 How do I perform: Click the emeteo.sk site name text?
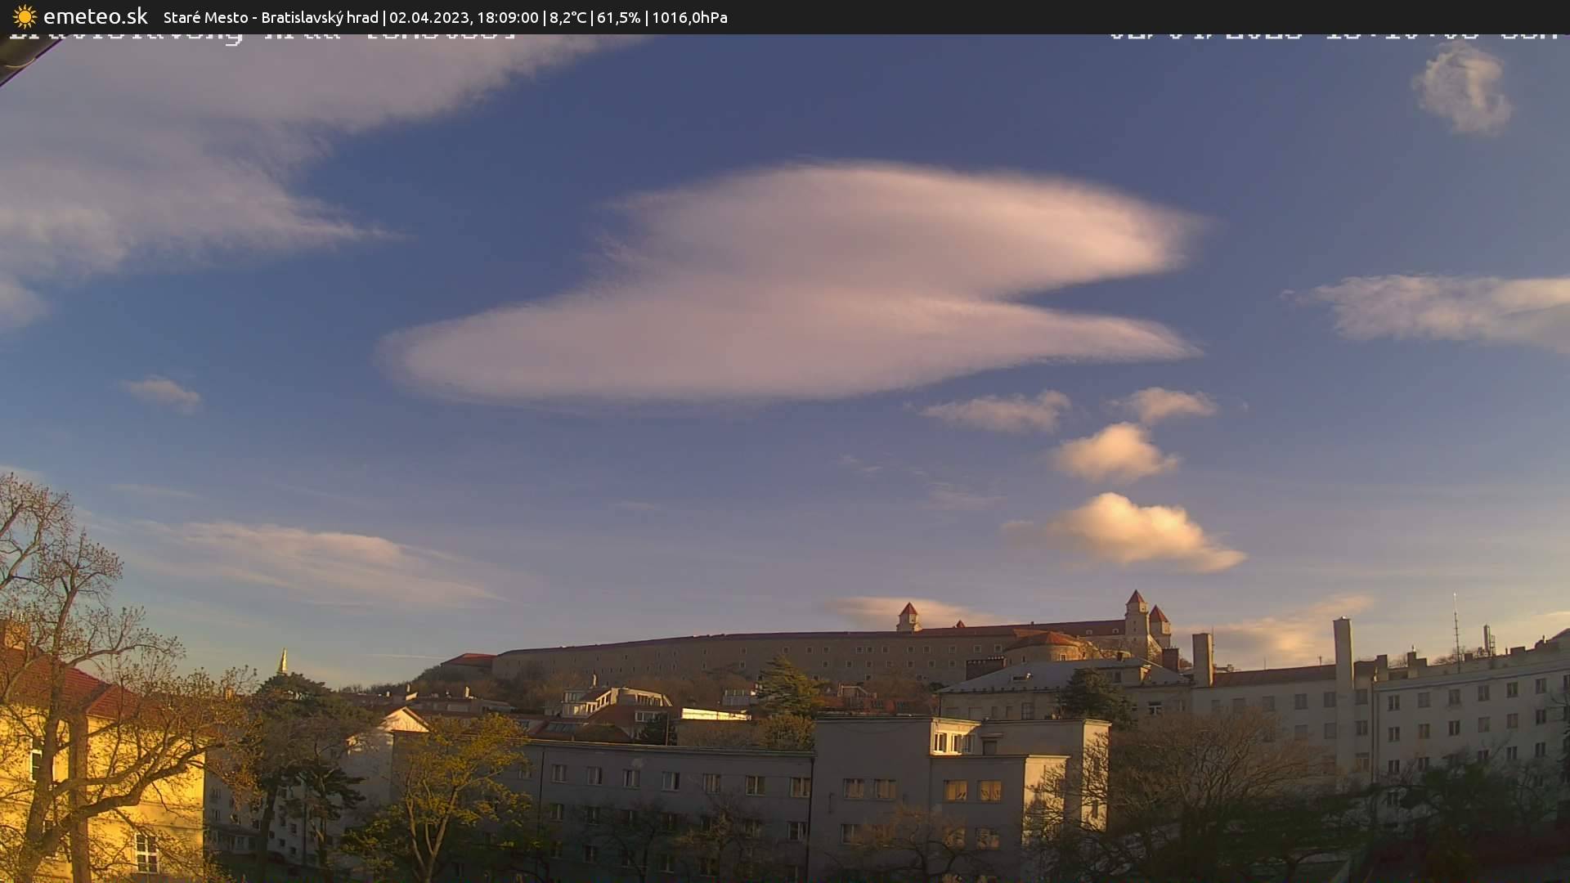click(x=96, y=16)
